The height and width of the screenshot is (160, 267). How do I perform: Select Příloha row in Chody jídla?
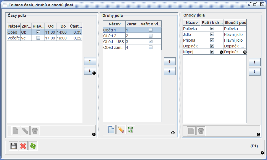click(191, 40)
